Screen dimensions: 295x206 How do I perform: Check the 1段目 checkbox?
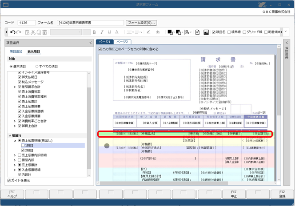tap(23, 145)
